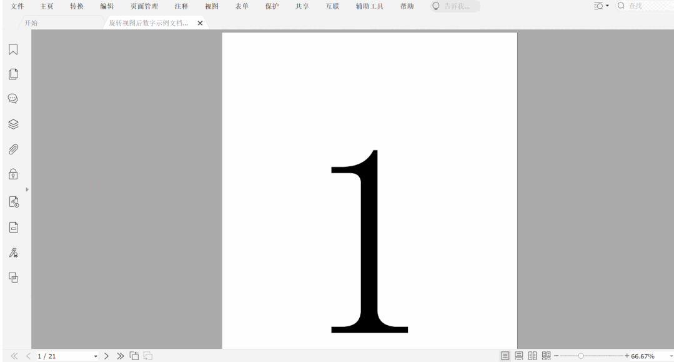Open the Layers panel
674x362 pixels.
[x=12, y=124]
